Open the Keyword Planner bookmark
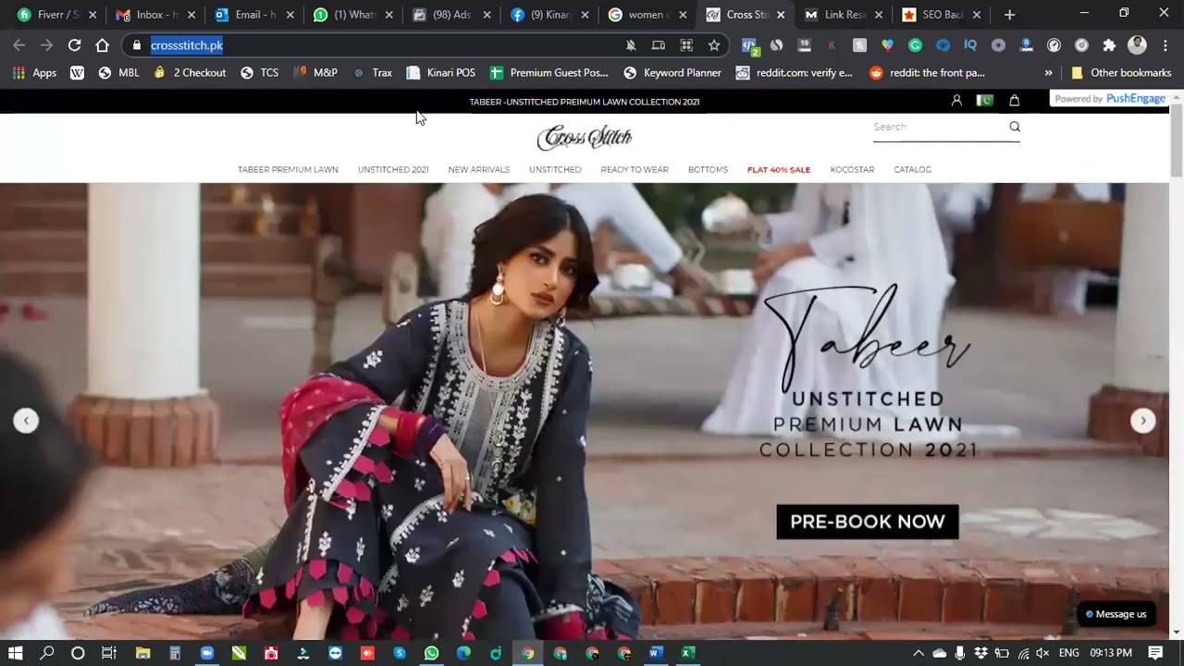Image resolution: width=1184 pixels, height=666 pixels. tap(672, 73)
